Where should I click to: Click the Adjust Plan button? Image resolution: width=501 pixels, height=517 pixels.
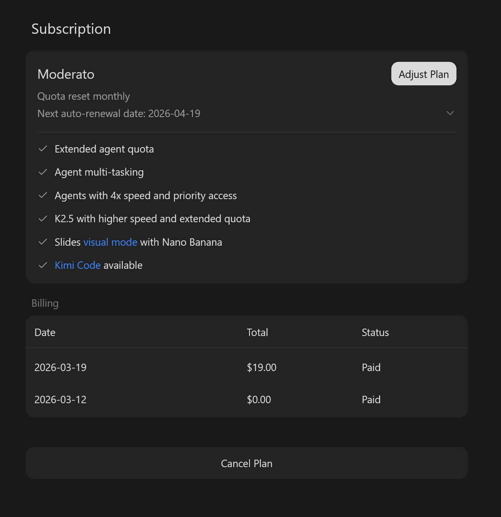pyautogui.click(x=423, y=74)
